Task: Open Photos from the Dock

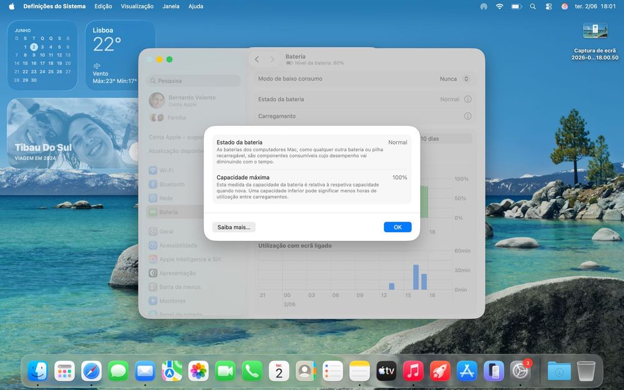Action: click(198, 371)
